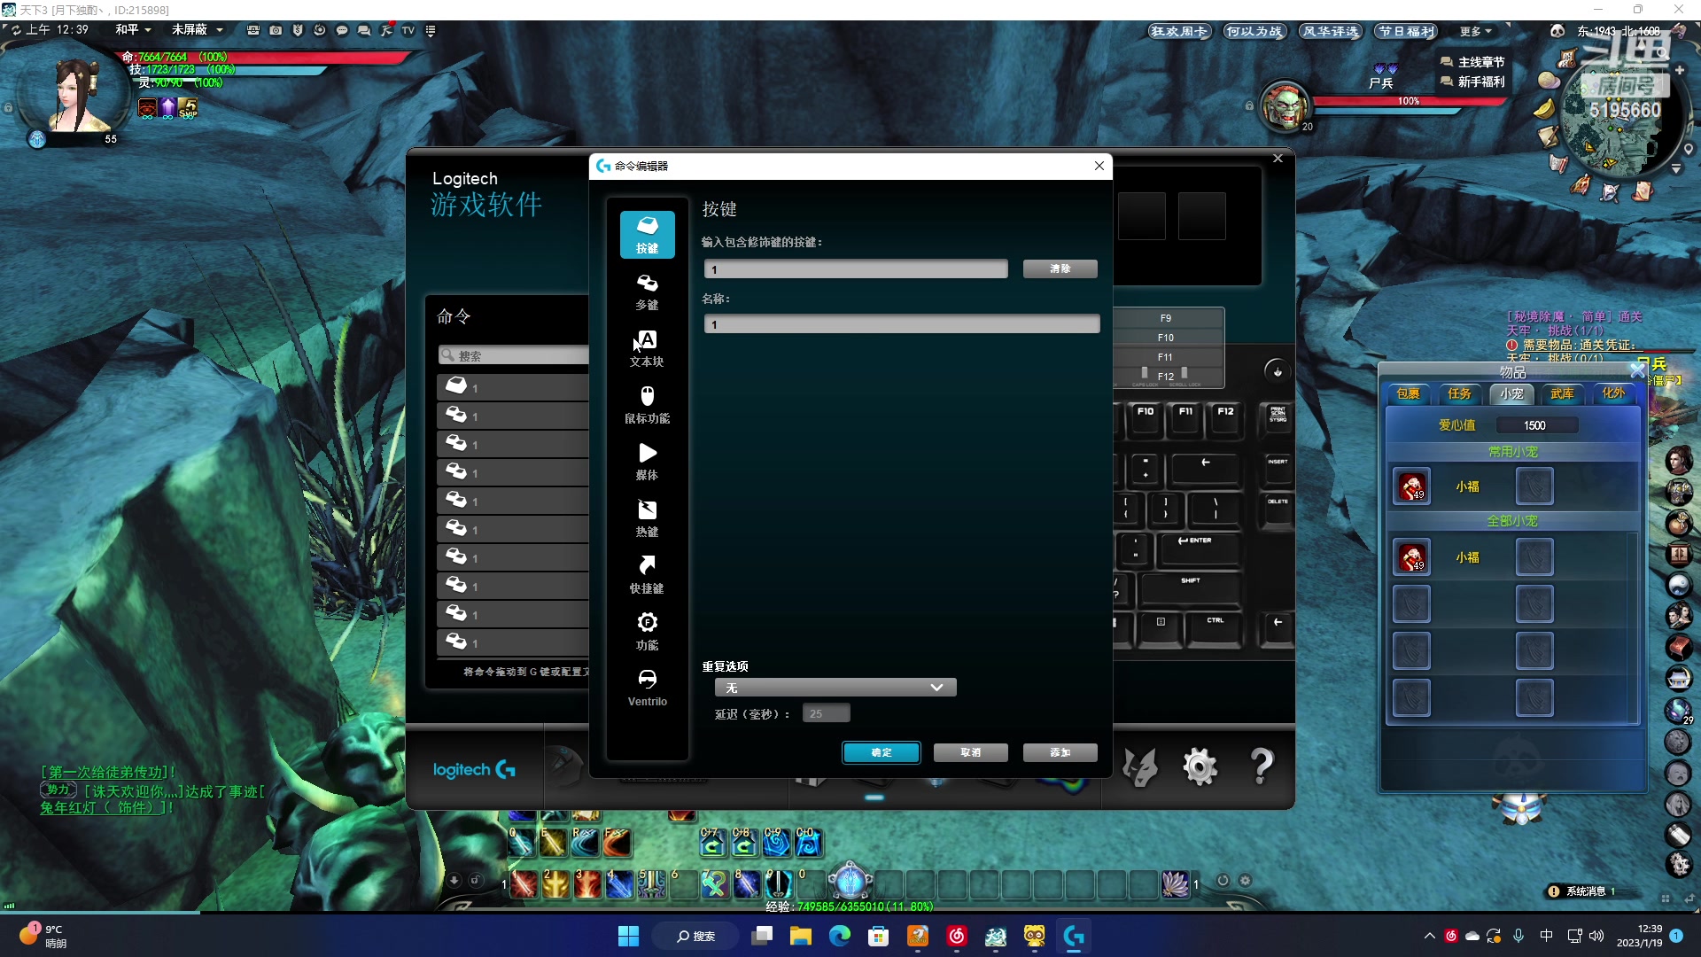This screenshot has height=957, width=1701.
Task: Click the 节日福利 top button
Action: [1405, 31]
